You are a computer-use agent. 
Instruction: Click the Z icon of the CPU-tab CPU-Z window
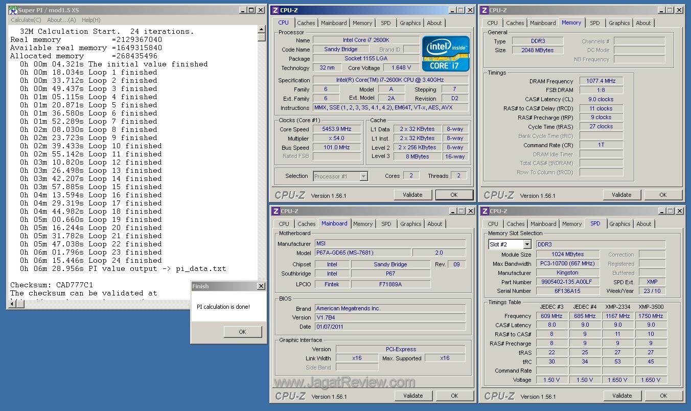tap(275, 10)
